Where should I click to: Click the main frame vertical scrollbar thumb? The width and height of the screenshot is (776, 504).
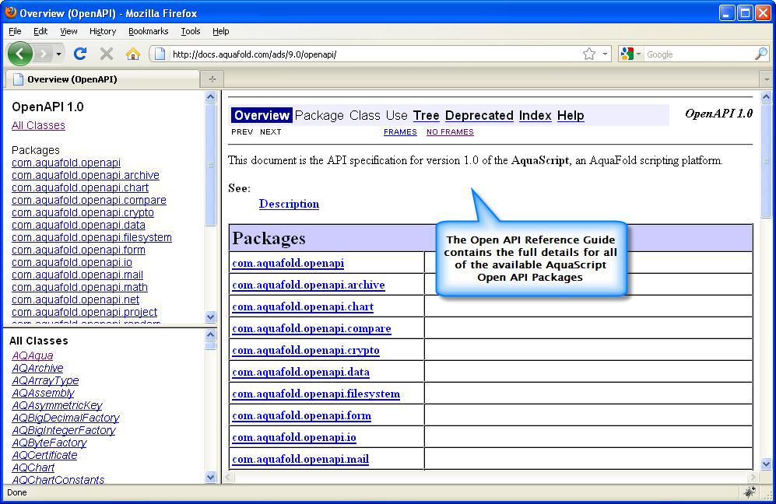click(x=766, y=161)
